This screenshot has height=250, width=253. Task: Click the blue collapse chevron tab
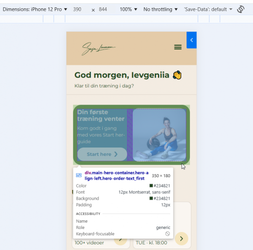(191, 40)
